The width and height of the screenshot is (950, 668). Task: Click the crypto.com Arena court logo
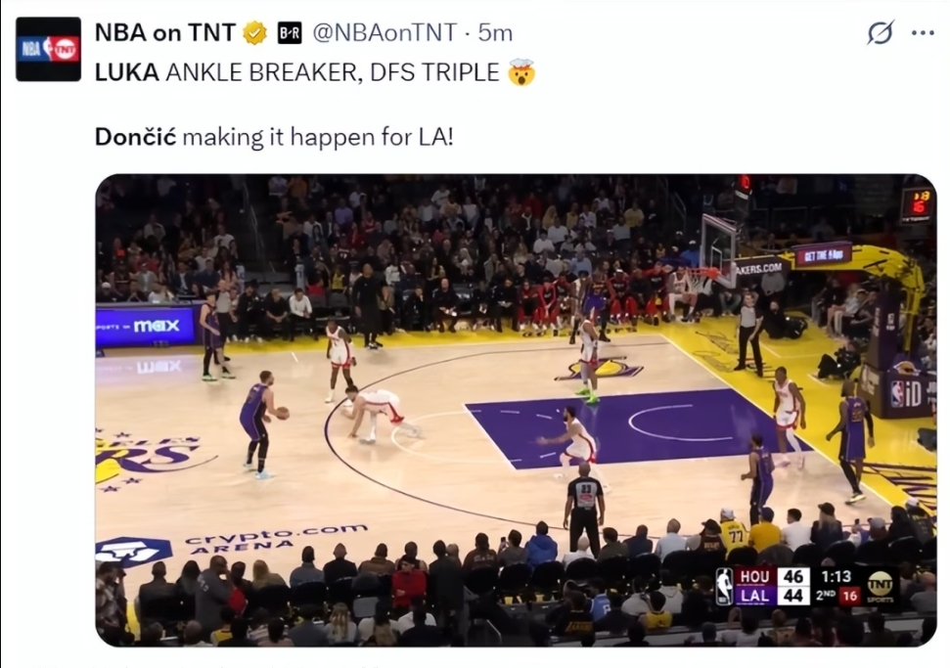pos(232,543)
